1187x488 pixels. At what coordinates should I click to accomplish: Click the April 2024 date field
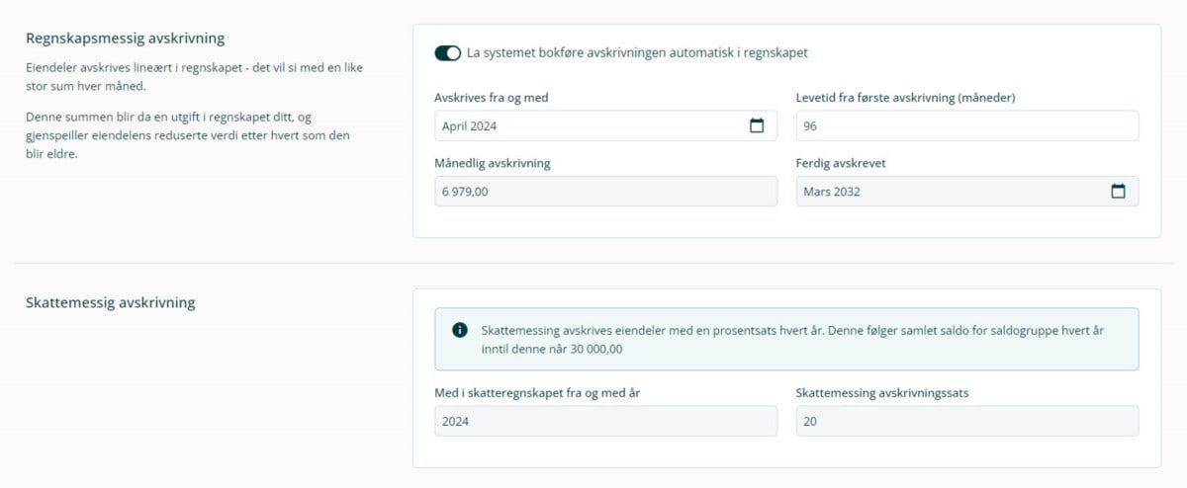pyautogui.click(x=589, y=125)
